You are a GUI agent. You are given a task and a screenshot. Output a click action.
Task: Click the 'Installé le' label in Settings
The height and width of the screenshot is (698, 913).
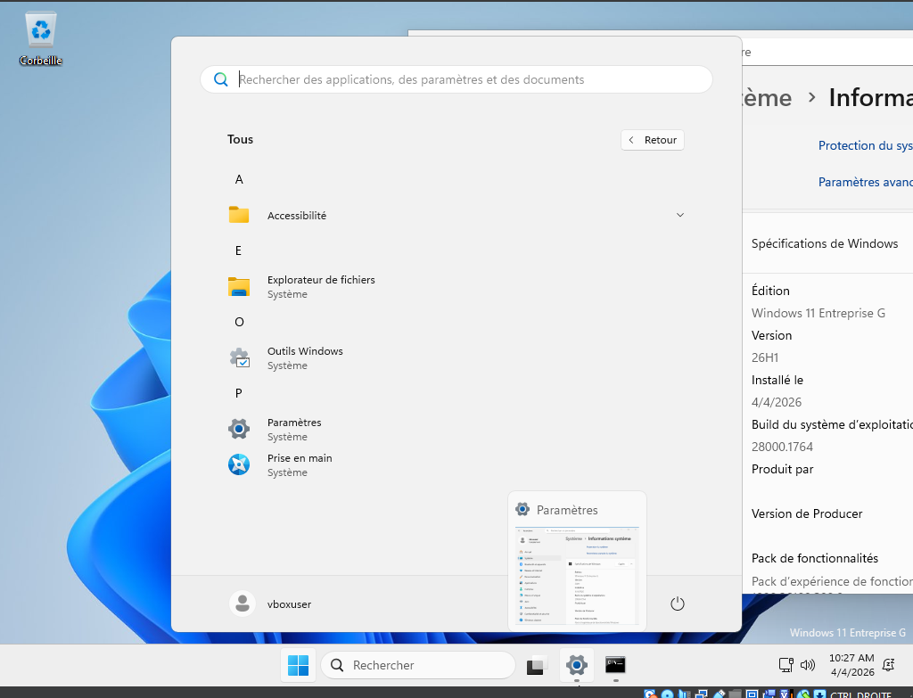click(777, 380)
